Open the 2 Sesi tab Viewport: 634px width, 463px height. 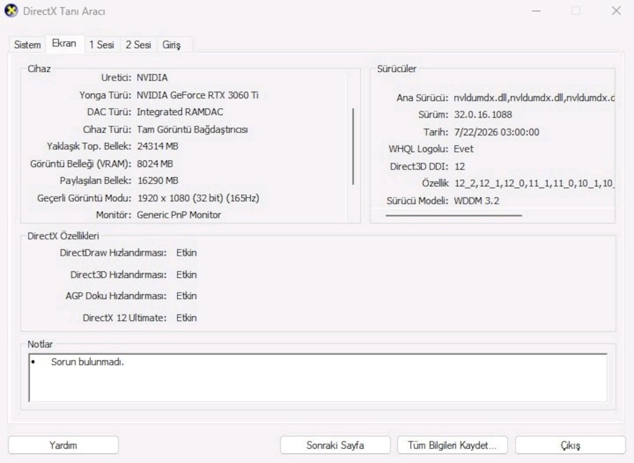pos(138,45)
